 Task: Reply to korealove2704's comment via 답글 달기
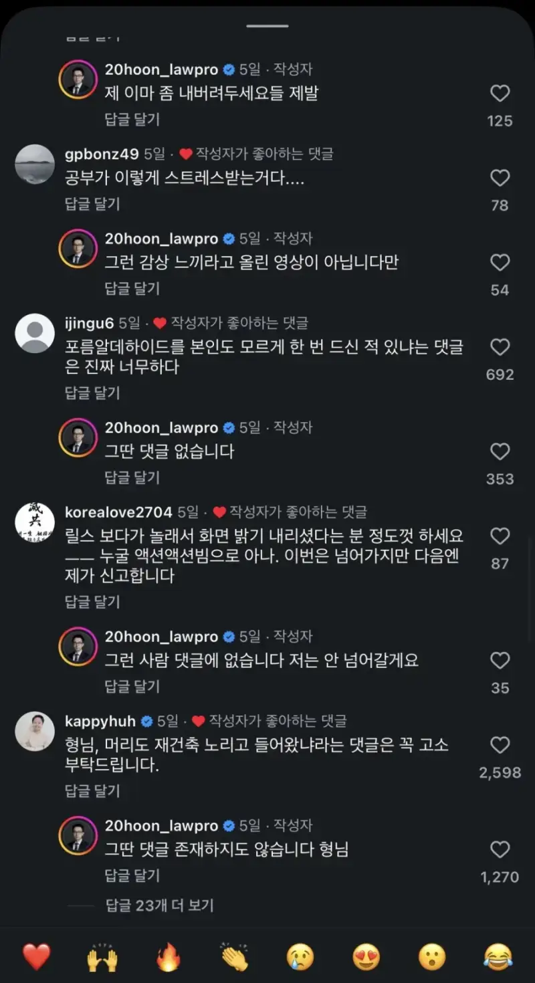click(92, 602)
